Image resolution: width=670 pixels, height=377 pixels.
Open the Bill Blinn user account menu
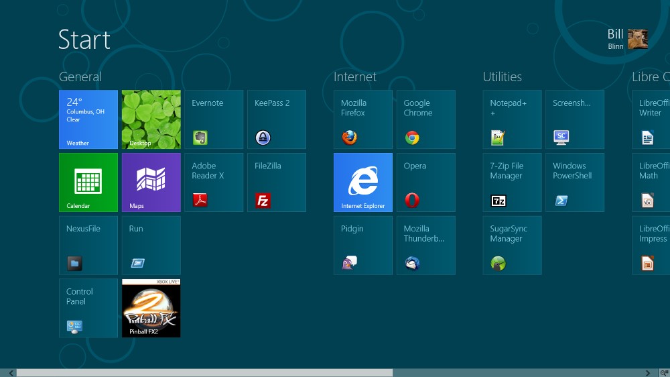(x=628, y=39)
